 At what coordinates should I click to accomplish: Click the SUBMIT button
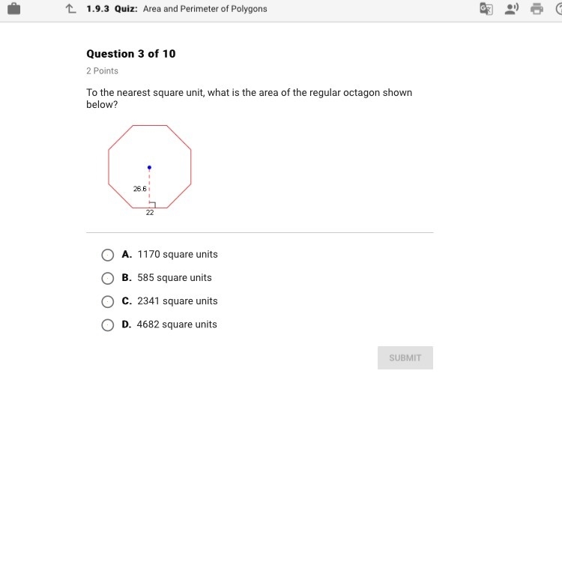click(x=405, y=357)
